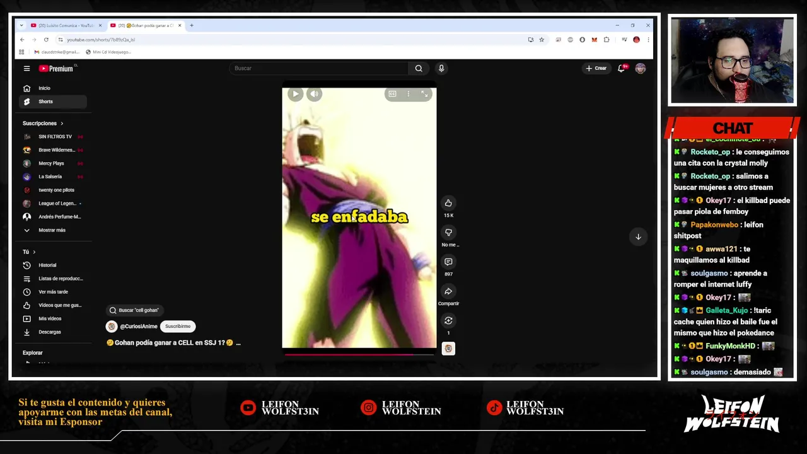Open the Gmail bookmark
This screenshot has width=807, height=454.
[57, 52]
